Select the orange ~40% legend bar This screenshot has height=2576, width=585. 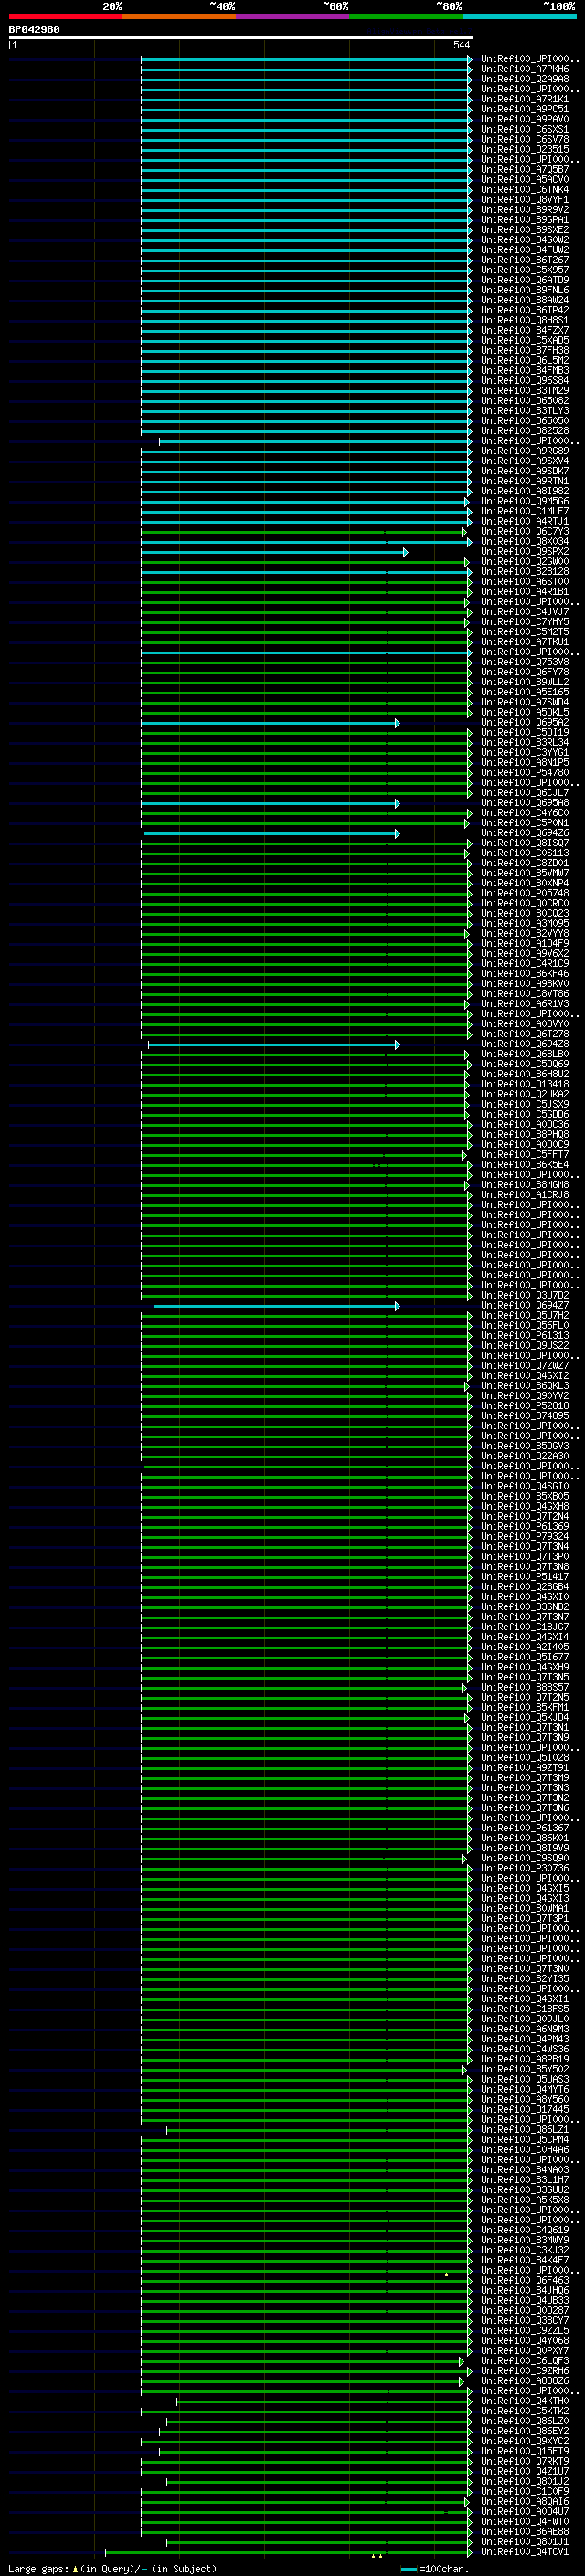coord(179,16)
